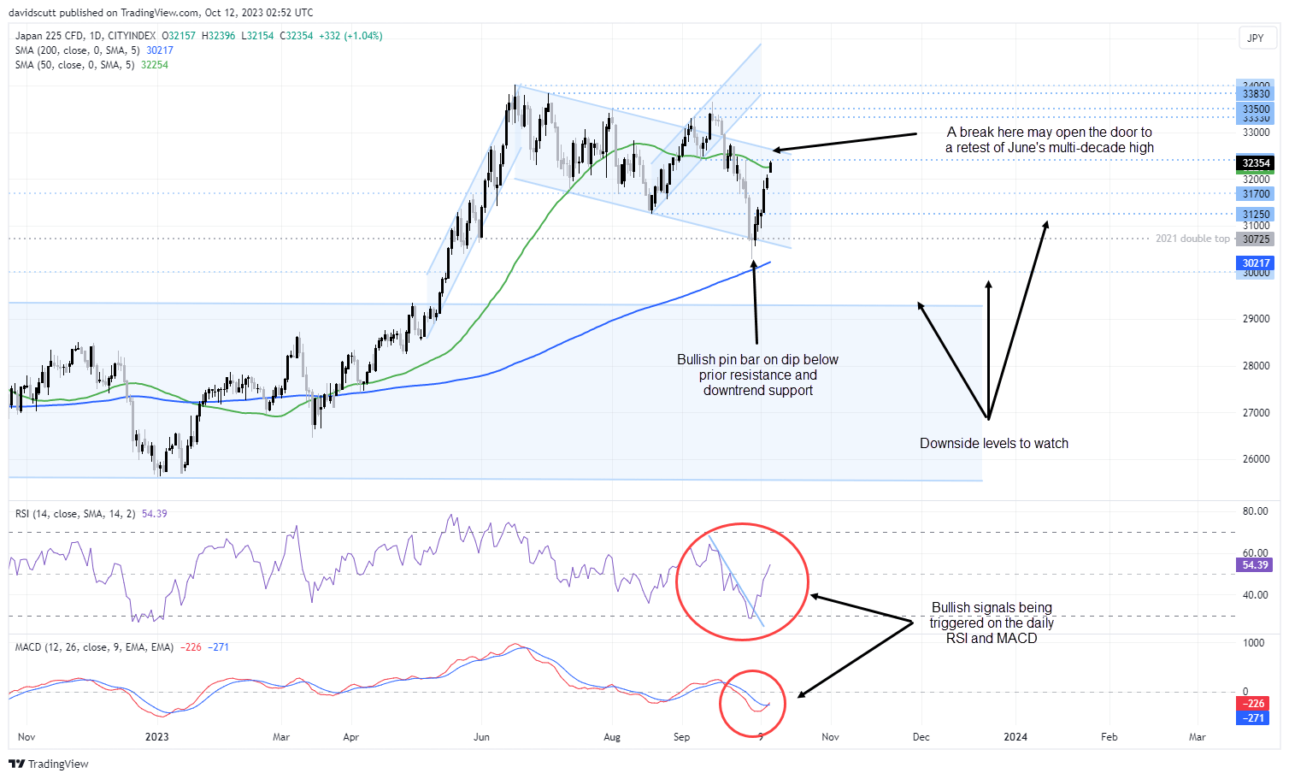
Task: Click the '2021 double top' line label
Action: 1192,239
